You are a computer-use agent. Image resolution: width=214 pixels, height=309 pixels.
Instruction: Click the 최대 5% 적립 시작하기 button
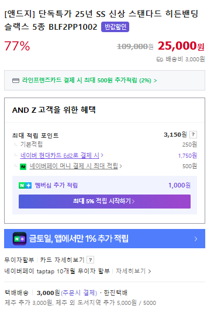coord(105,202)
